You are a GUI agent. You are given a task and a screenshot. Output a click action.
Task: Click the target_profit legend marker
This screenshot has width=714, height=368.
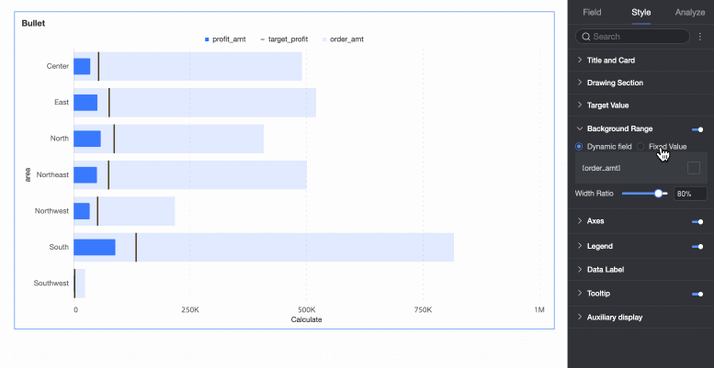point(262,39)
